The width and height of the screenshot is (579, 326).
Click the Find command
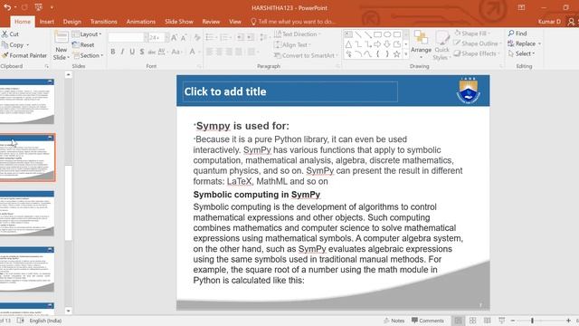point(517,34)
